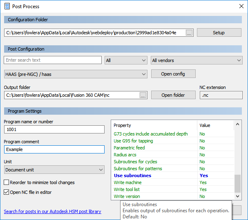248x220 pixels.
Task: Close the Post Process dialog
Action: point(241,7)
